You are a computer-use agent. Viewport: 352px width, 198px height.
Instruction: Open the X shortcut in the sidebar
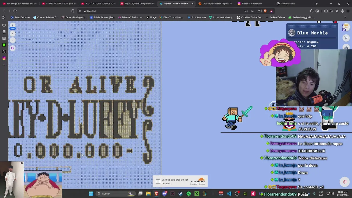tap(4, 51)
